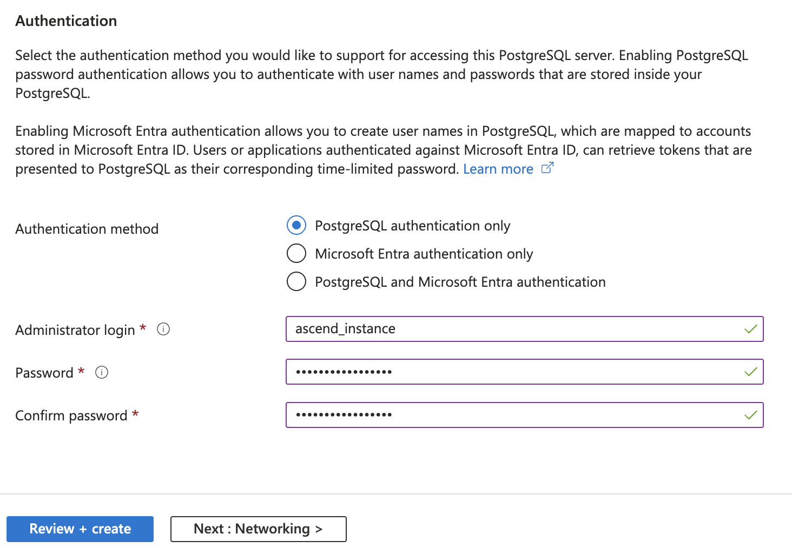Click into the Password input field
Screen dimensions: 792x554
tap(514, 372)
